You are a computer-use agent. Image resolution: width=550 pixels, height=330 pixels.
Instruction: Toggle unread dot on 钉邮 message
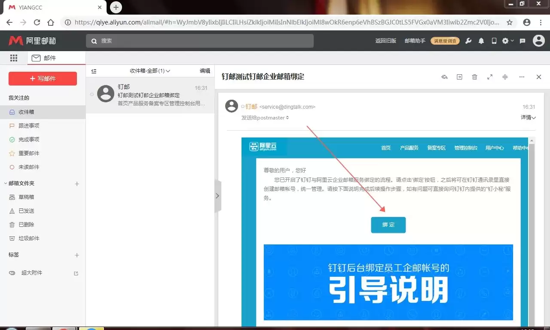click(x=92, y=94)
